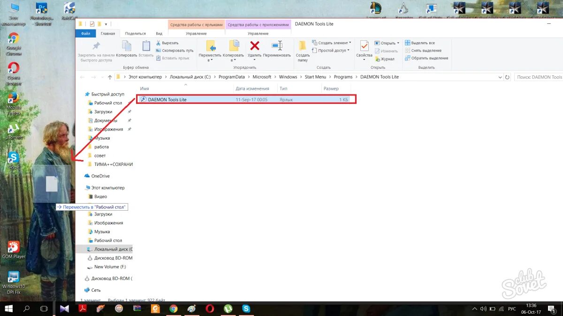Click Обратить выделение in the ribbon
Image resolution: width=563 pixels, height=316 pixels.
(x=426, y=58)
